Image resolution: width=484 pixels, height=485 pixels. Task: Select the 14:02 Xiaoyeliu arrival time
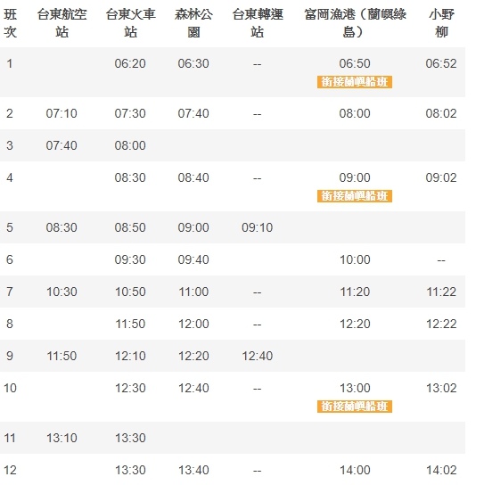441,470
